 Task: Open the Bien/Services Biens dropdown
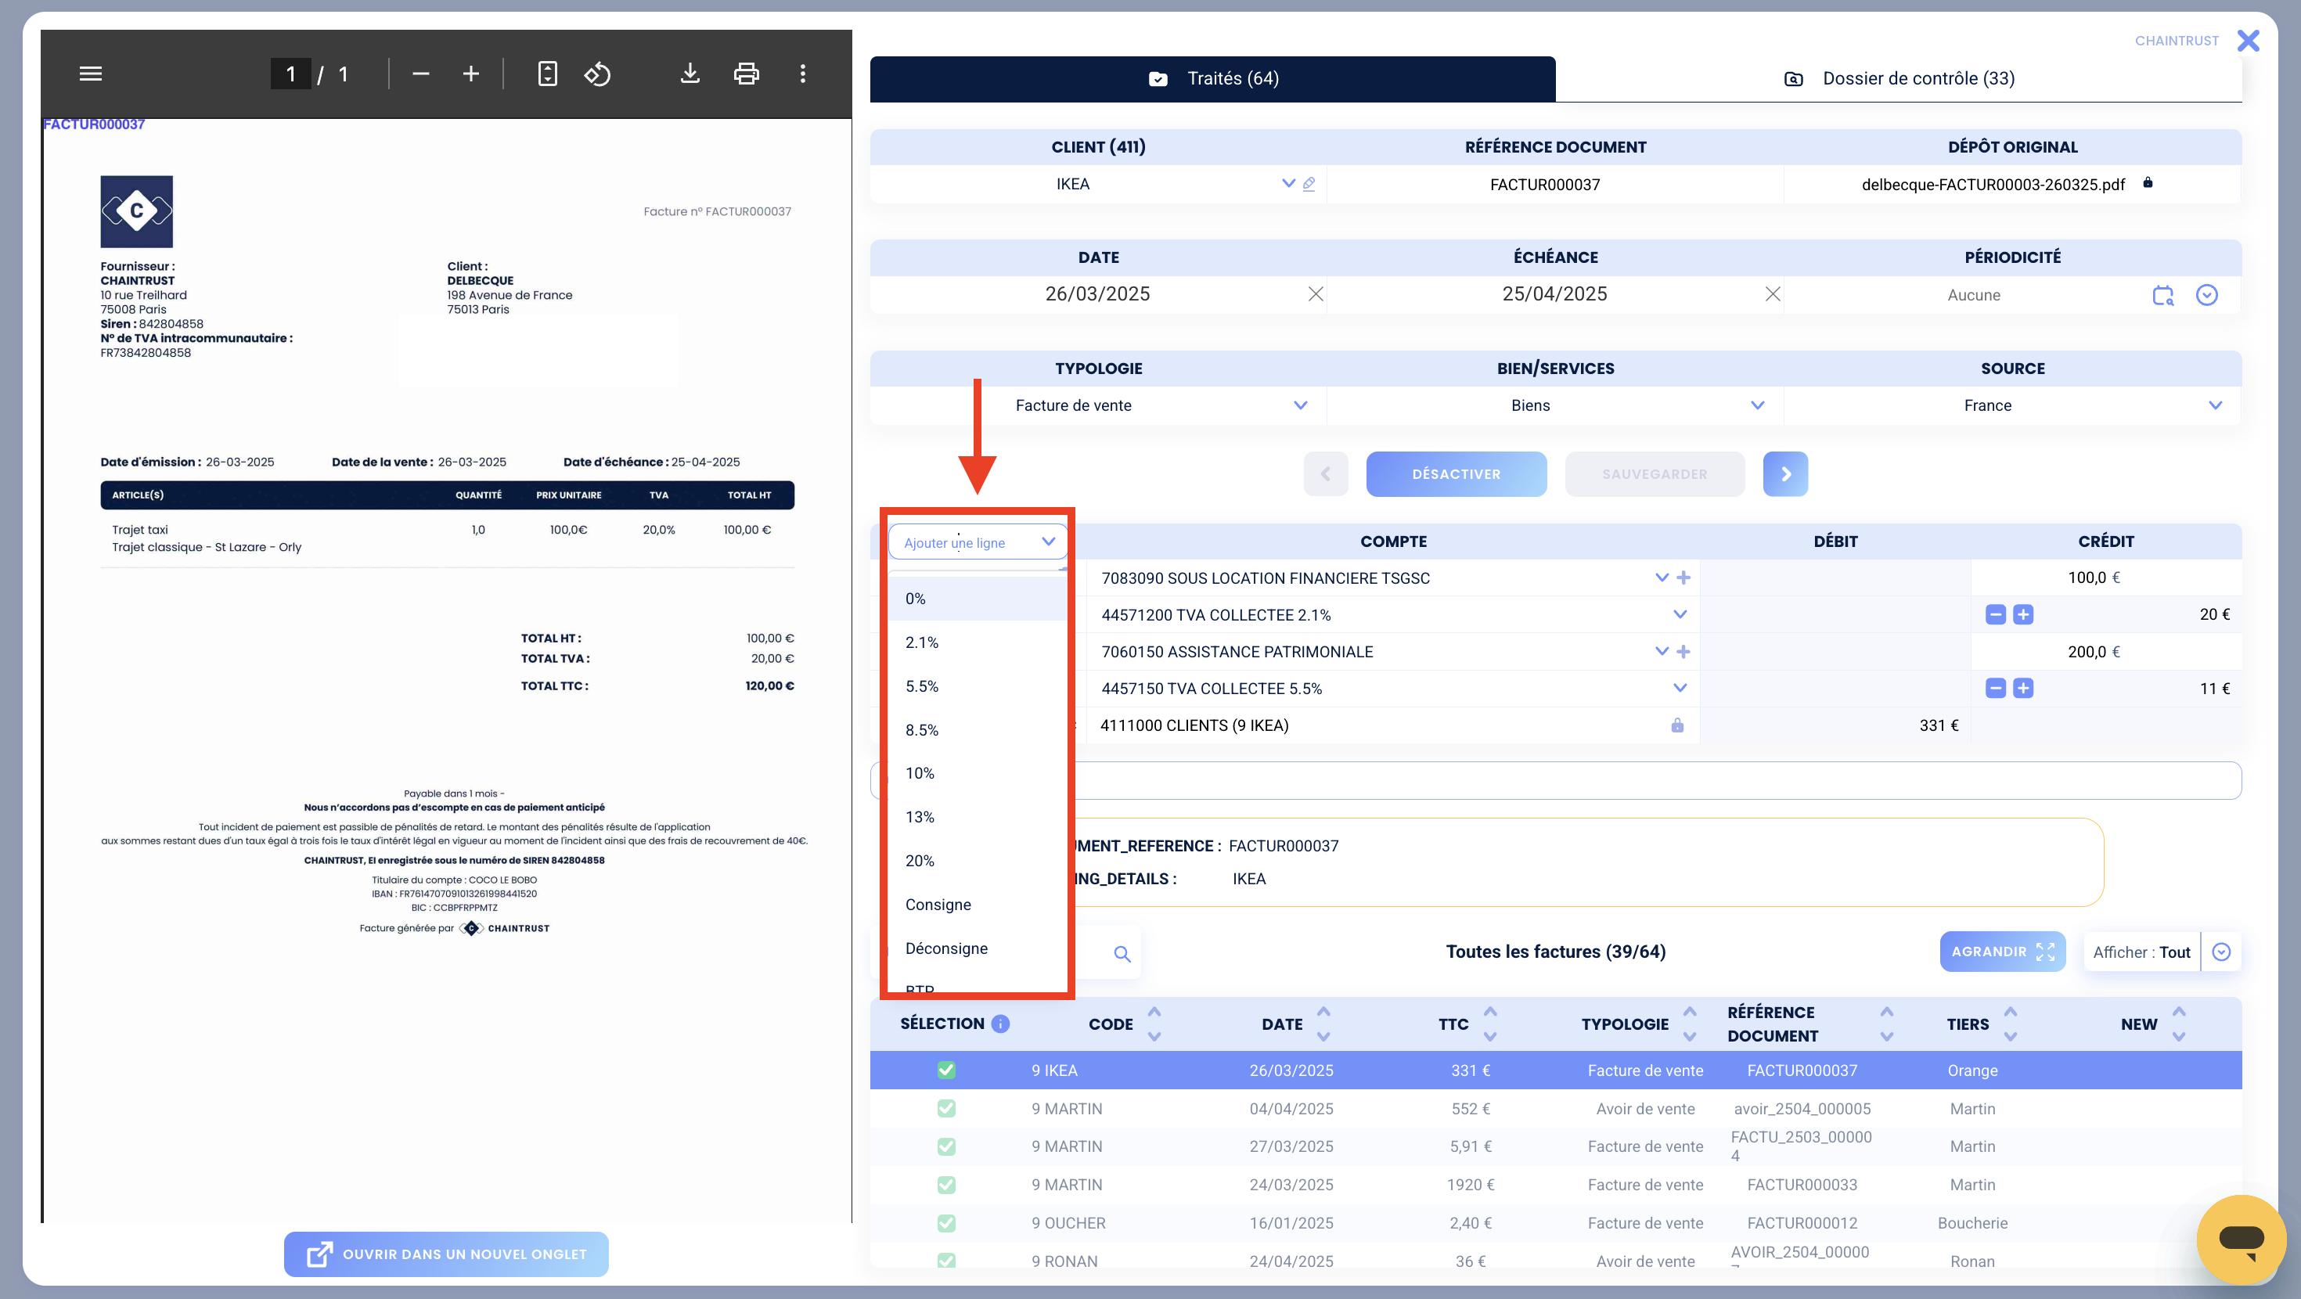coord(1757,405)
